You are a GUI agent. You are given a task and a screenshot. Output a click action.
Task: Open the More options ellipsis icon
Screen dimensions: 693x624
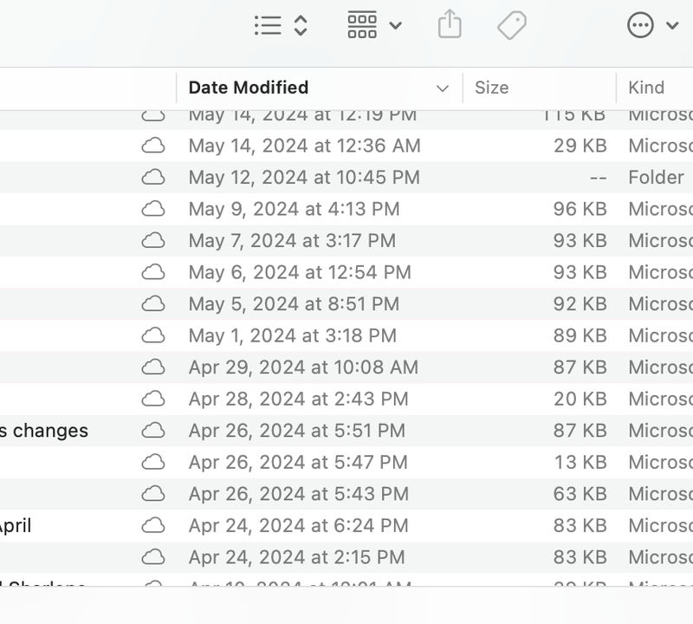tap(639, 25)
